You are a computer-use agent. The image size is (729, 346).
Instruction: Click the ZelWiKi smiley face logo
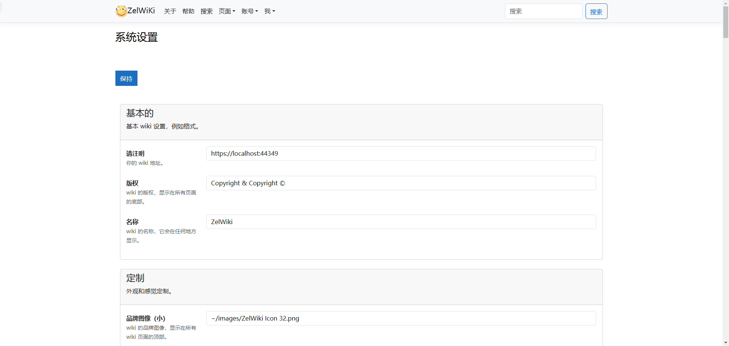121,11
